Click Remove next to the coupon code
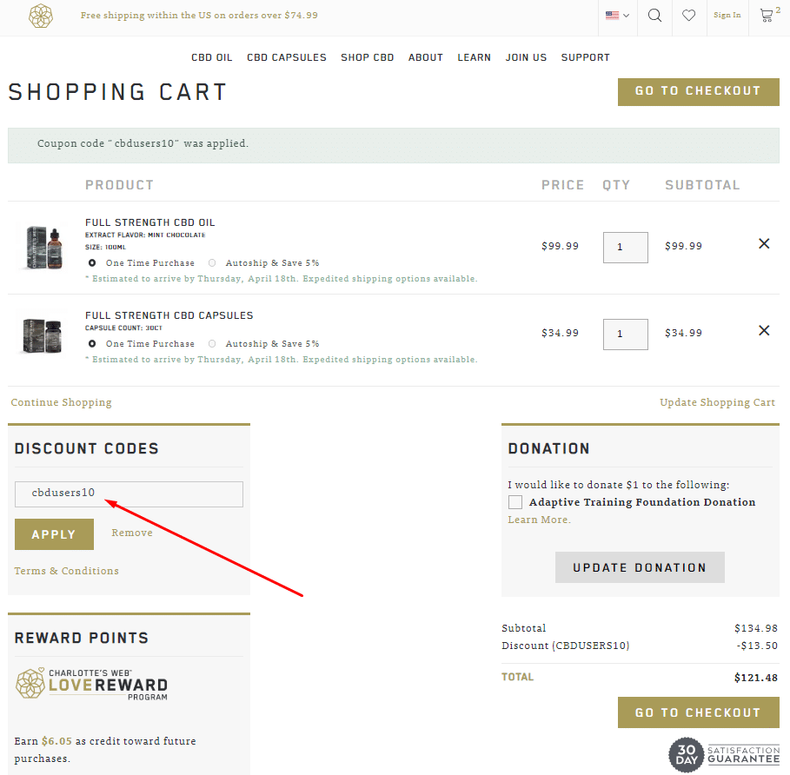Image resolution: width=790 pixels, height=775 pixels. coord(132,533)
